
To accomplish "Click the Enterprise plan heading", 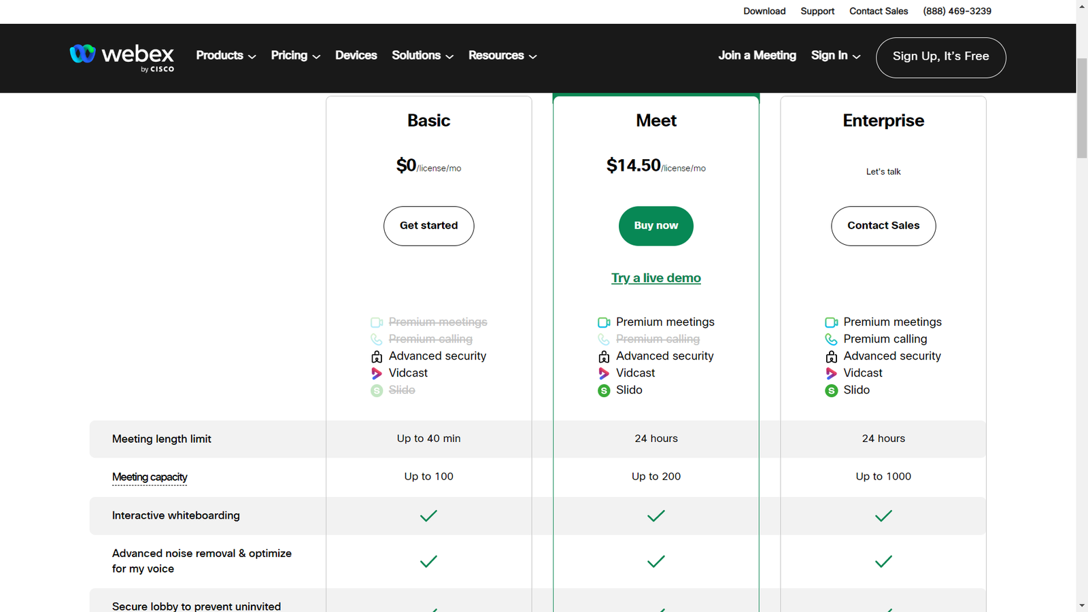I will [883, 121].
